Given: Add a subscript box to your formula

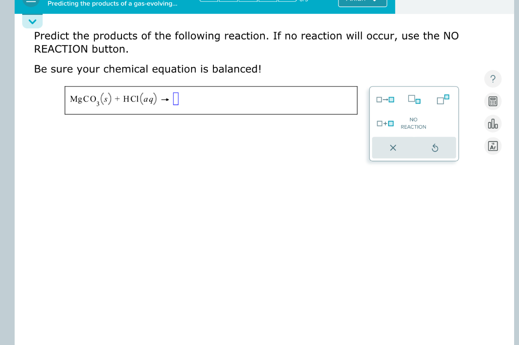Looking at the screenshot, I should [x=414, y=99].
